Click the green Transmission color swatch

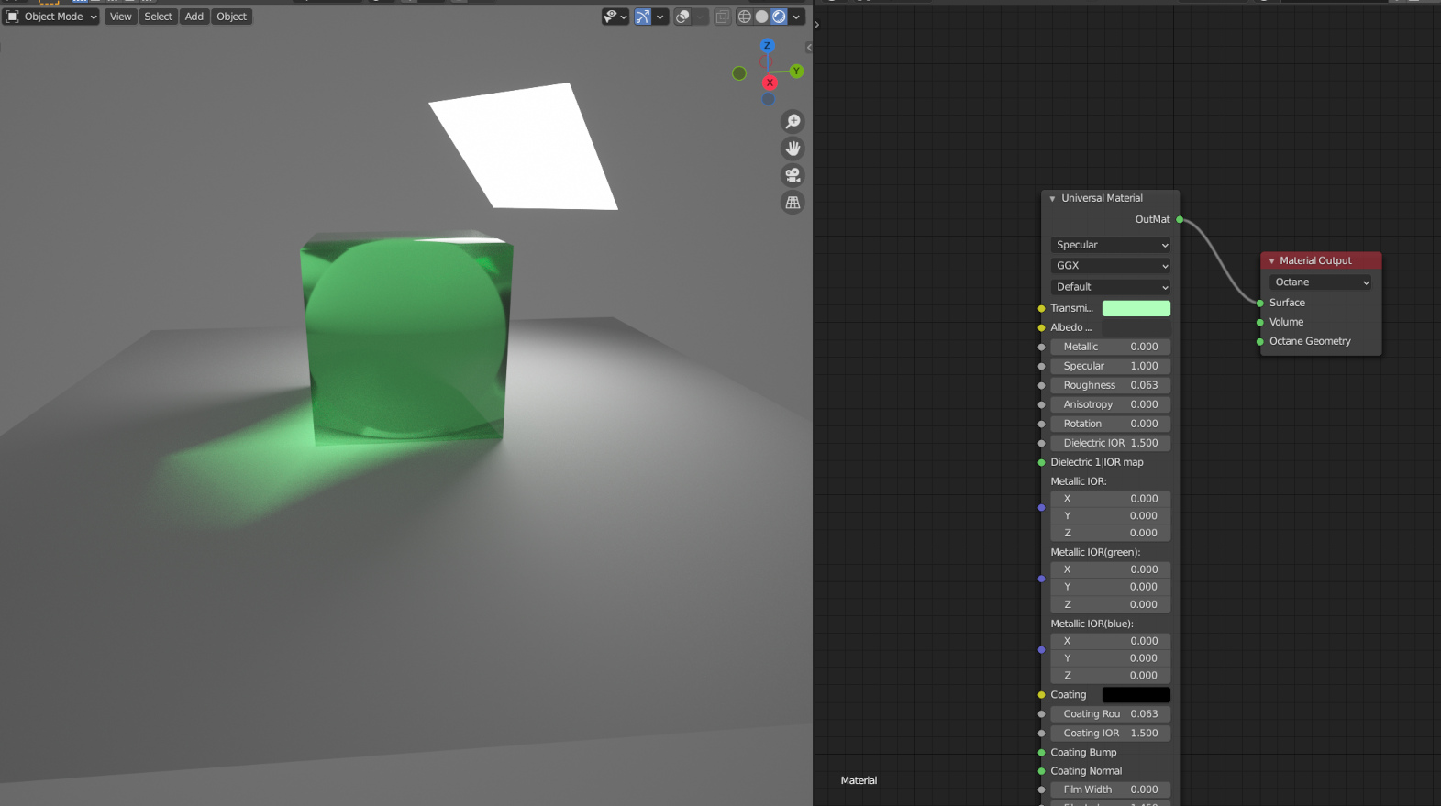(x=1136, y=308)
